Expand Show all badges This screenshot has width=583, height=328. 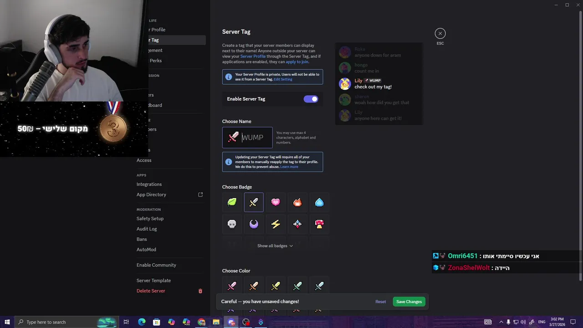tap(275, 246)
